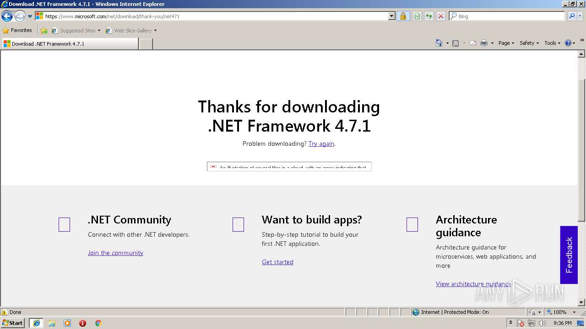Viewport: 586px width, 329px height.
Task: Click the purple Feedback button
Action: tap(569, 255)
